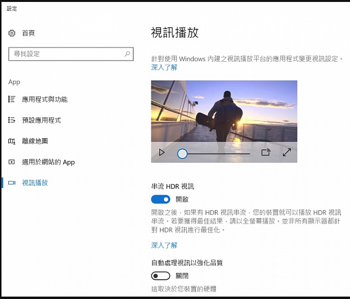350x299 pixels.
Task: Go to 首頁 settings home
Action: [x=28, y=33]
